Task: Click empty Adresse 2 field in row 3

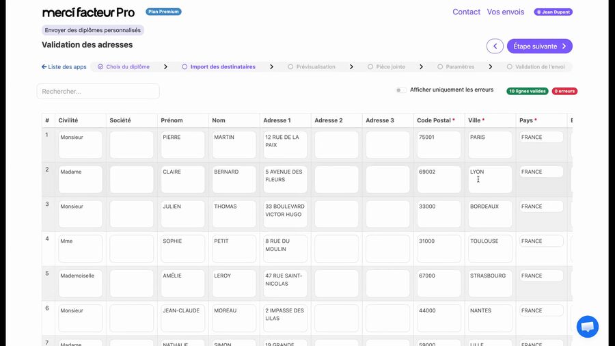Action: pyautogui.click(x=336, y=214)
